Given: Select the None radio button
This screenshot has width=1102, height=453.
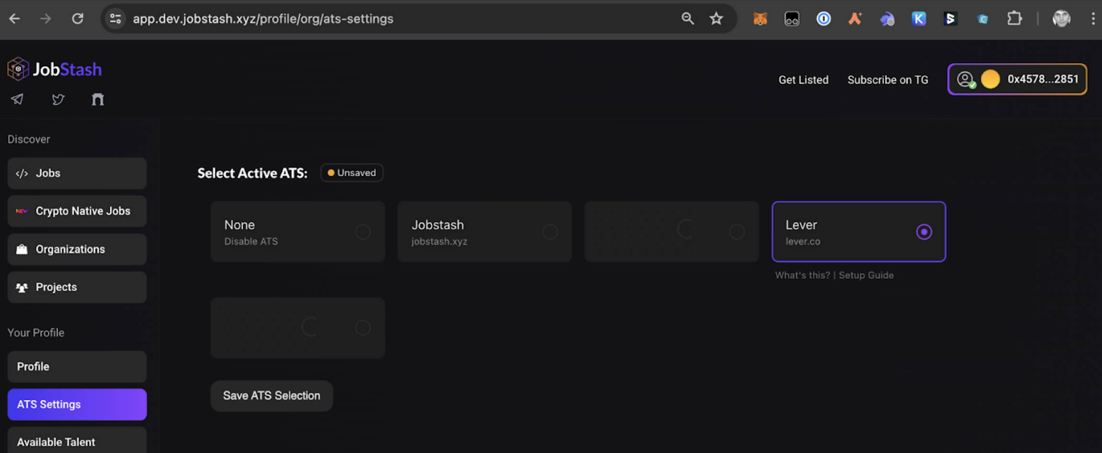Looking at the screenshot, I should pyautogui.click(x=363, y=232).
